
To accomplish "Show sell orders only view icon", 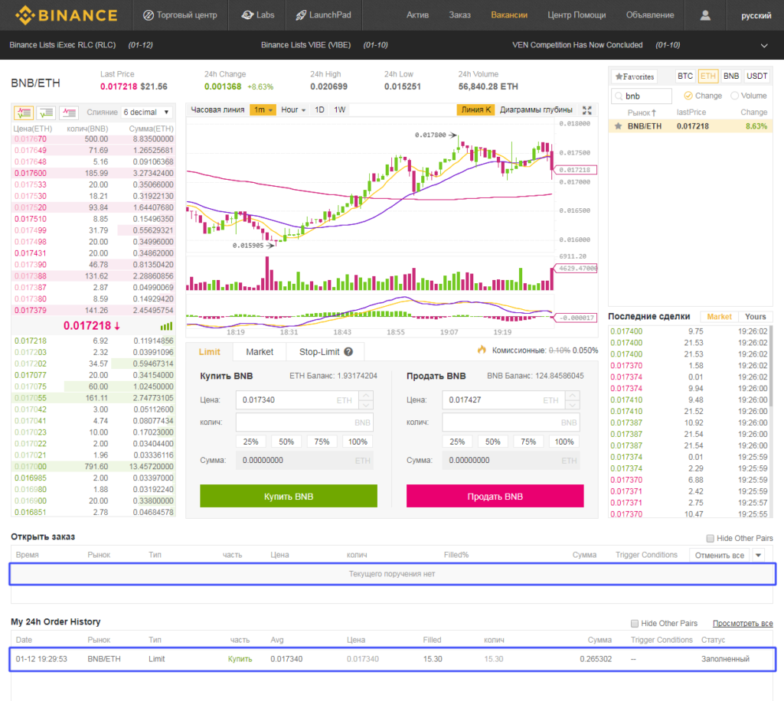I will click(x=69, y=112).
